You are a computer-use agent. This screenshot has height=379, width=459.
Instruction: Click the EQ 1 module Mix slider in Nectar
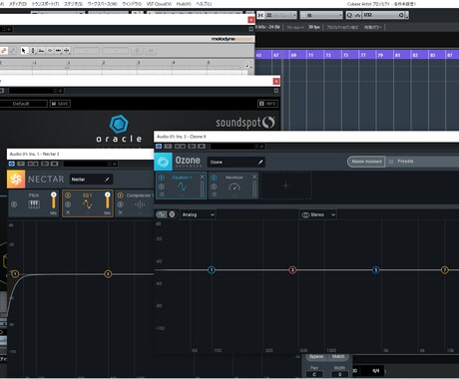pyautogui.click(x=108, y=200)
